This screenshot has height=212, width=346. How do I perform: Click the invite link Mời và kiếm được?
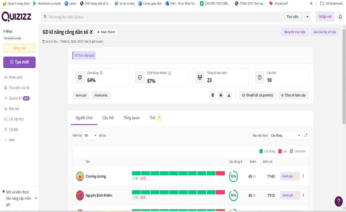19,198
